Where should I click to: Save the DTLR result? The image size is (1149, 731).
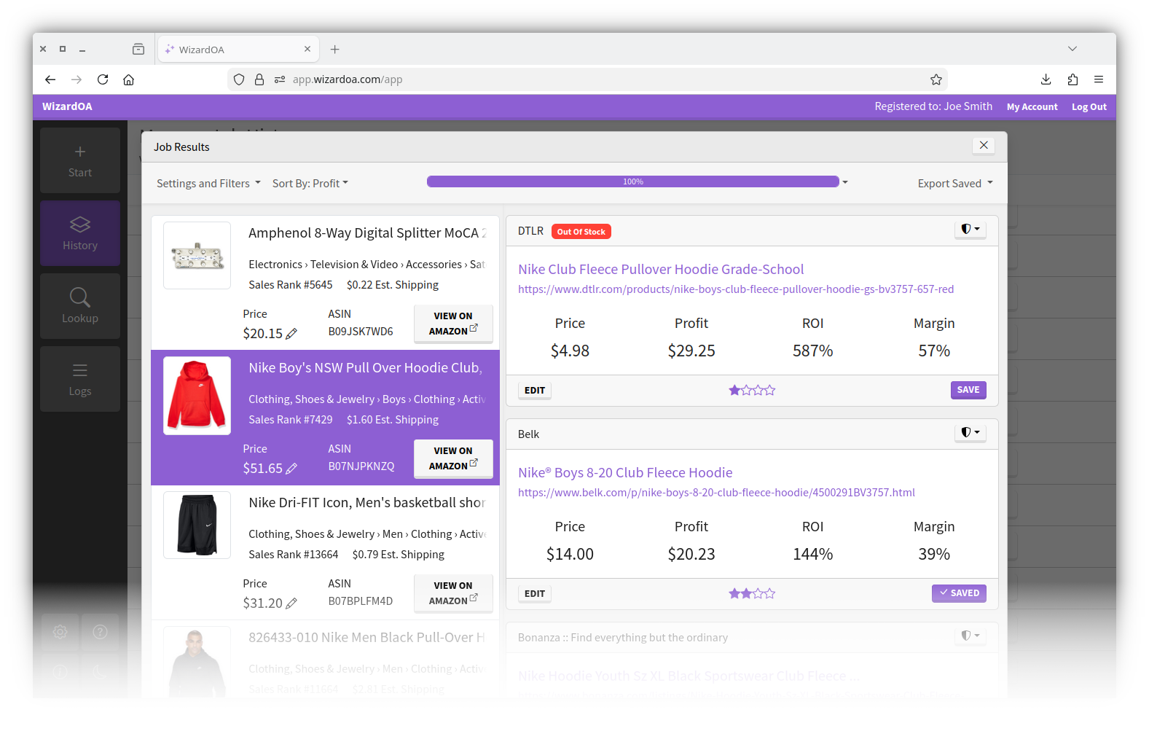968,390
